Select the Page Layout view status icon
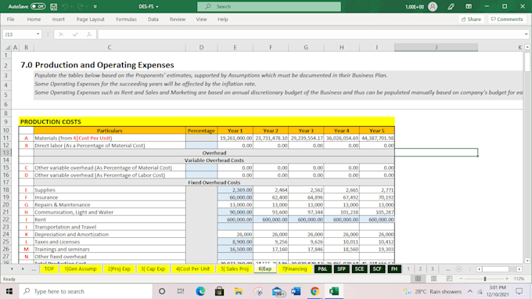This screenshot has height=299, width=532. click(x=433, y=279)
